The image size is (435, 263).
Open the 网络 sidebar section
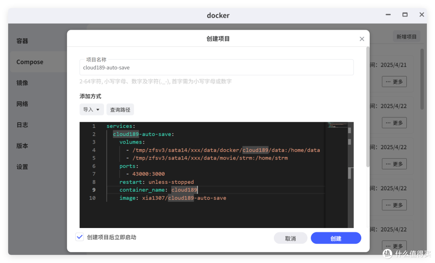[22, 104]
